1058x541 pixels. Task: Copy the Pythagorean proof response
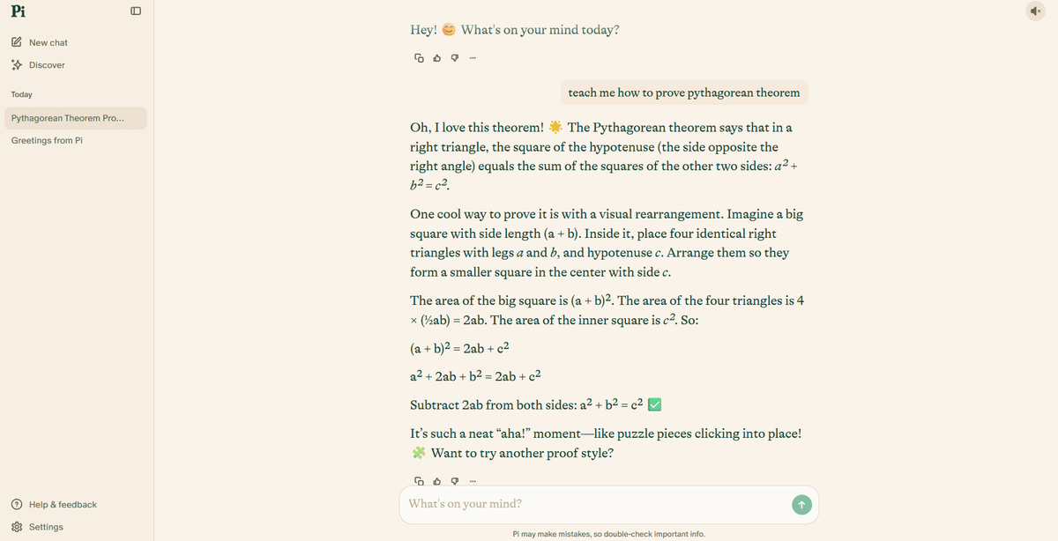(x=419, y=481)
